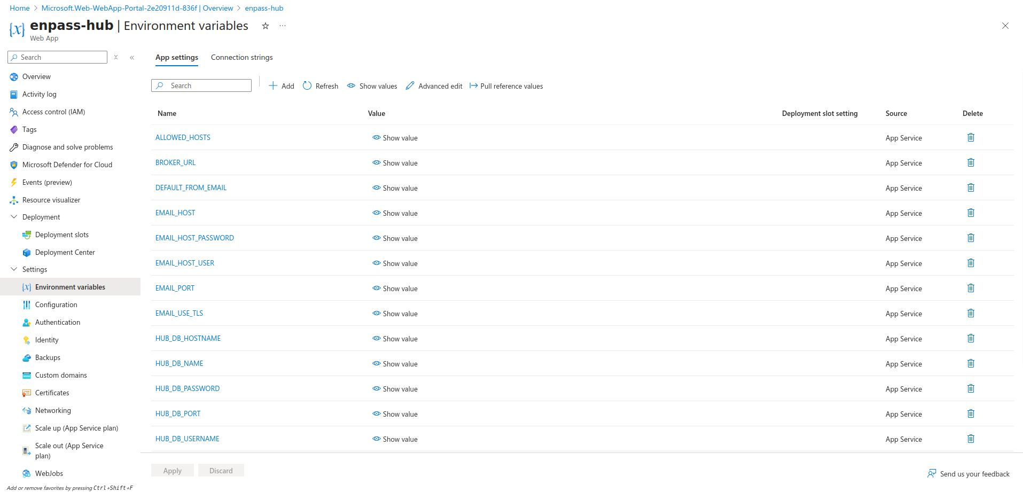1023x492 pixels.
Task: Favorite this page with the star icon
Action: (x=265, y=26)
